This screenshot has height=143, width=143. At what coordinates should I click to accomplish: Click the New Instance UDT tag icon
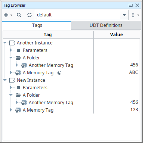click(x=12, y=80)
